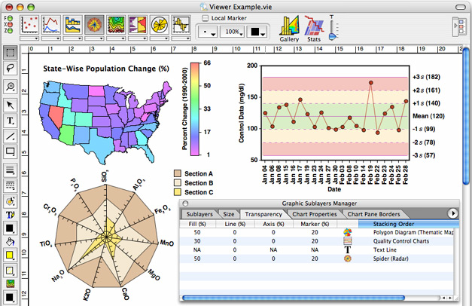
Task: Click the gradient pattern tool in left palette
Action: click(11, 283)
